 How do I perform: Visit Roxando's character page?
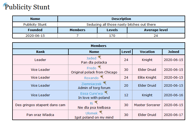[91, 78]
